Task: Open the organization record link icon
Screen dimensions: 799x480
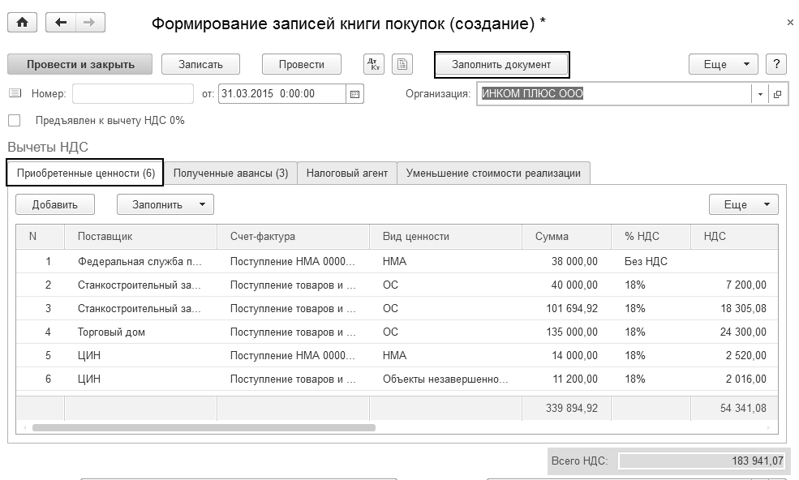Action: (x=777, y=94)
